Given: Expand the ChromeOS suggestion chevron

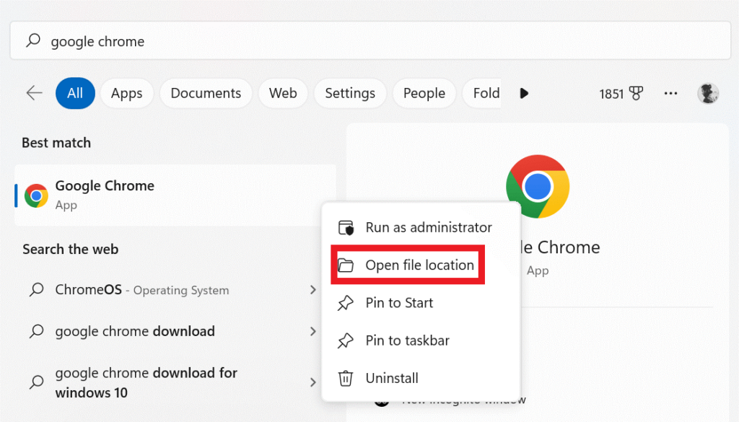Looking at the screenshot, I should pyautogui.click(x=313, y=290).
